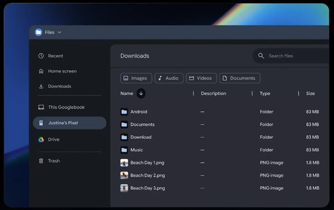Click the Google Drive triangle icon

tap(41, 139)
